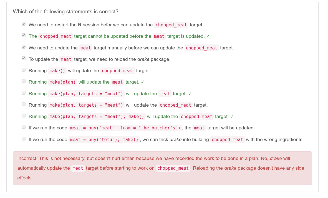Screen dimensions: 328x198
Task: Select the chopped_meat code label in first statement
Action: [x=171, y=25]
